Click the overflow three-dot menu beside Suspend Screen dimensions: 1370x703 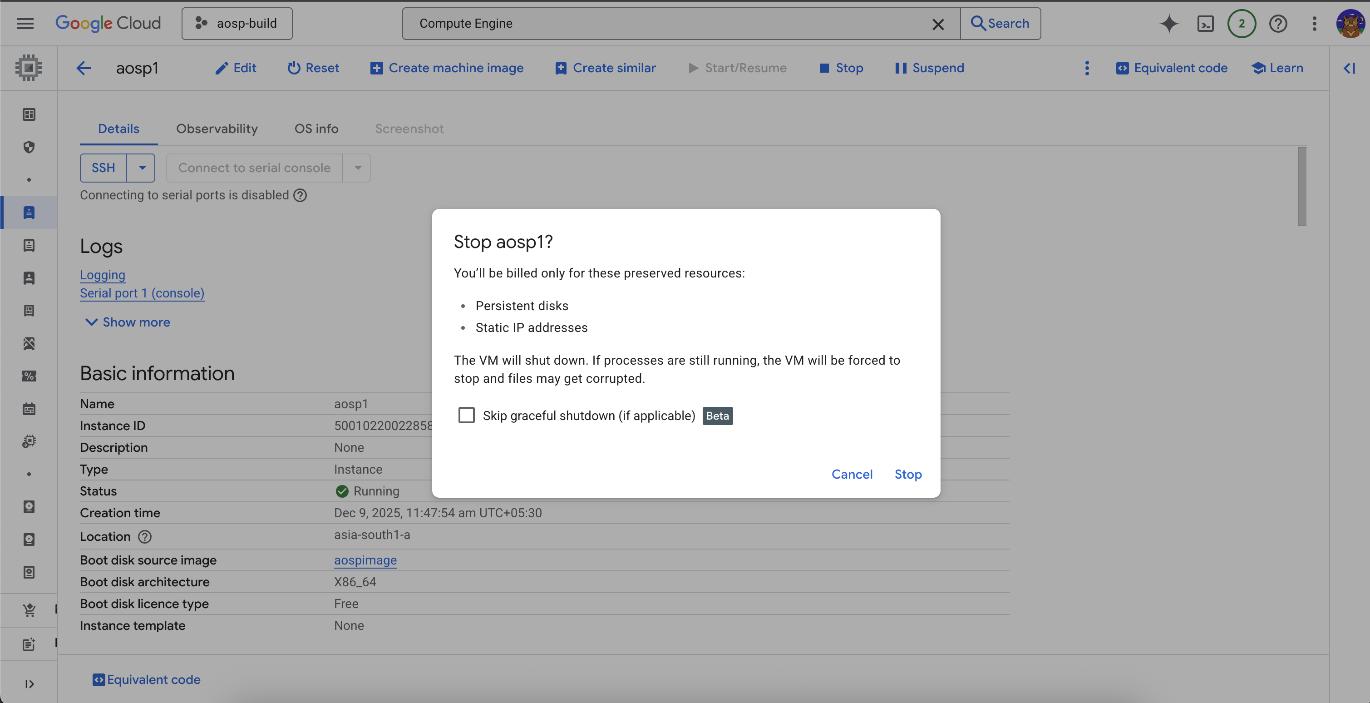pyautogui.click(x=1087, y=68)
